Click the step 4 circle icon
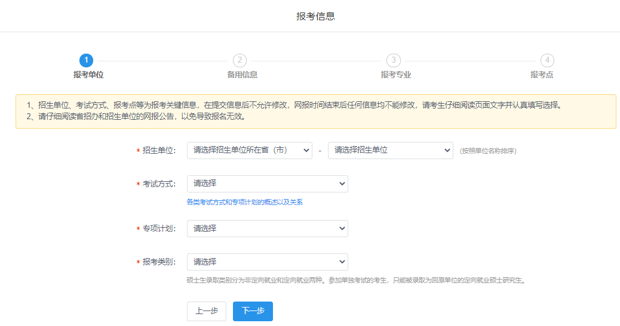Screen dimensions: 620x326 [x=547, y=60]
